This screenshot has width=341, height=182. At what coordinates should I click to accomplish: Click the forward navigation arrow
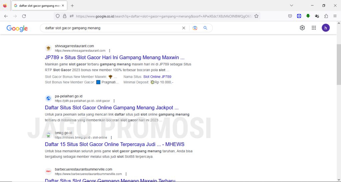coord(15,16)
